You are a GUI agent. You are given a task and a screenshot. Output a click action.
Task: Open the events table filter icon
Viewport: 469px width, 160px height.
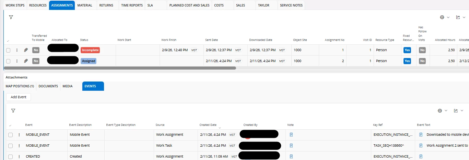point(13,111)
